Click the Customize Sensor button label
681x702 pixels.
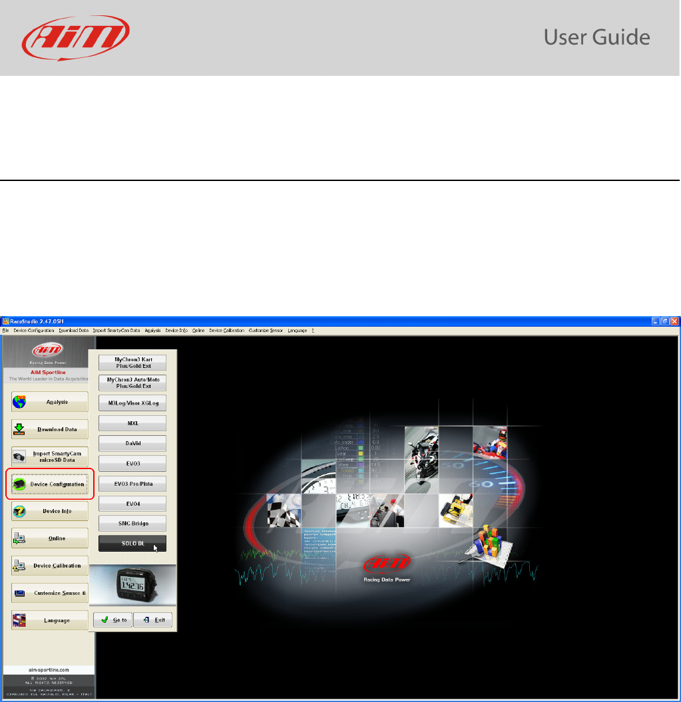coord(60,594)
